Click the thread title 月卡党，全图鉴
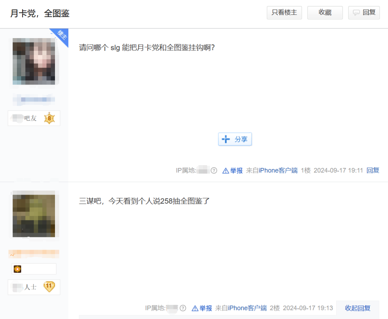 click(40, 13)
